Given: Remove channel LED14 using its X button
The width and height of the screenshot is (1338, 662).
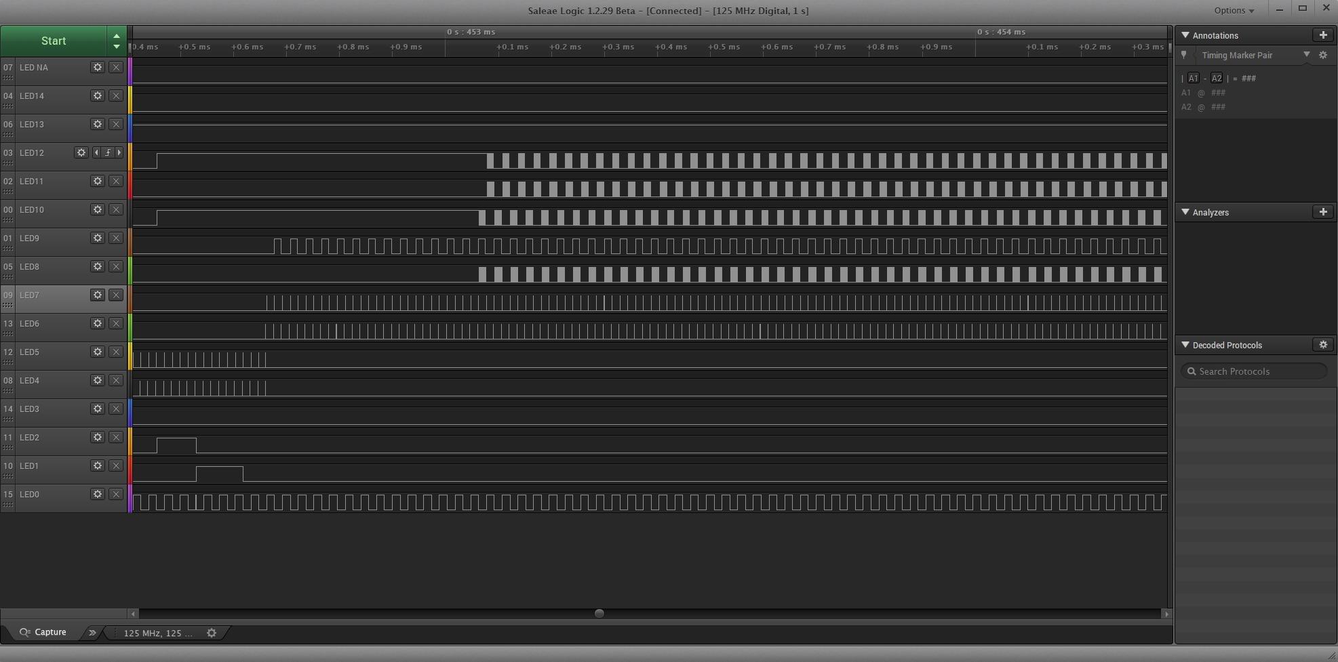Looking at the screenshot, I should coord(116,96).
